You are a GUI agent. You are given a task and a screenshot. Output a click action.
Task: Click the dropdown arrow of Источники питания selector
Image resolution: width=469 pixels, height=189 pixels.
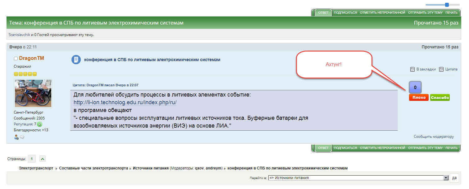point(446,178)
